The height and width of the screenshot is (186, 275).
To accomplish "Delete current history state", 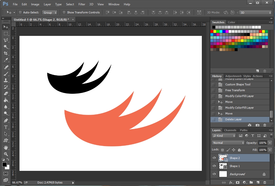I will [x=265, y=125].
